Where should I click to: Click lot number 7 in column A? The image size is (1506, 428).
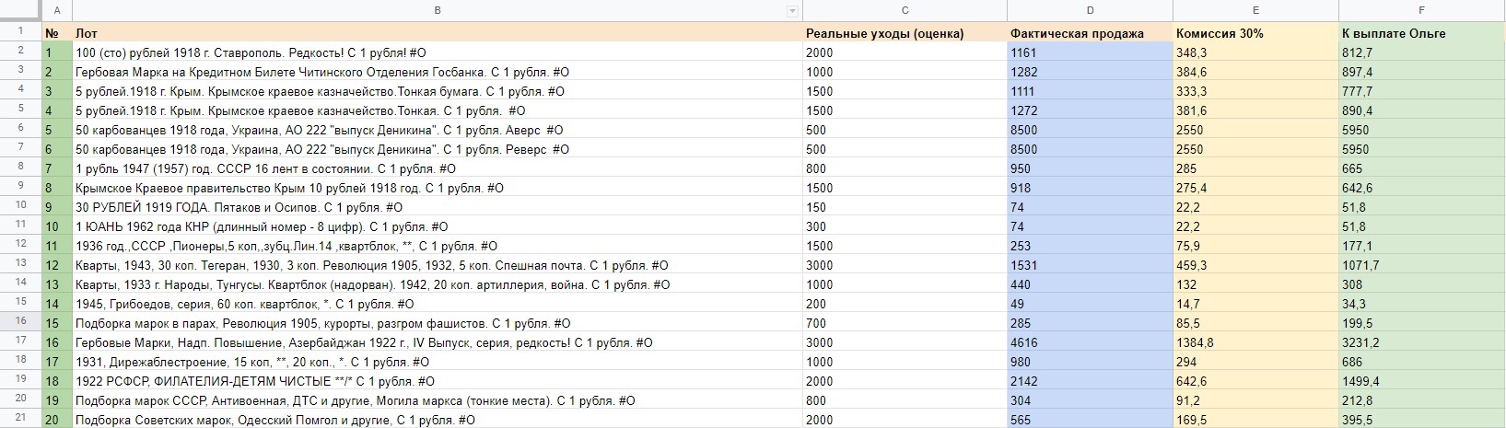57,168
